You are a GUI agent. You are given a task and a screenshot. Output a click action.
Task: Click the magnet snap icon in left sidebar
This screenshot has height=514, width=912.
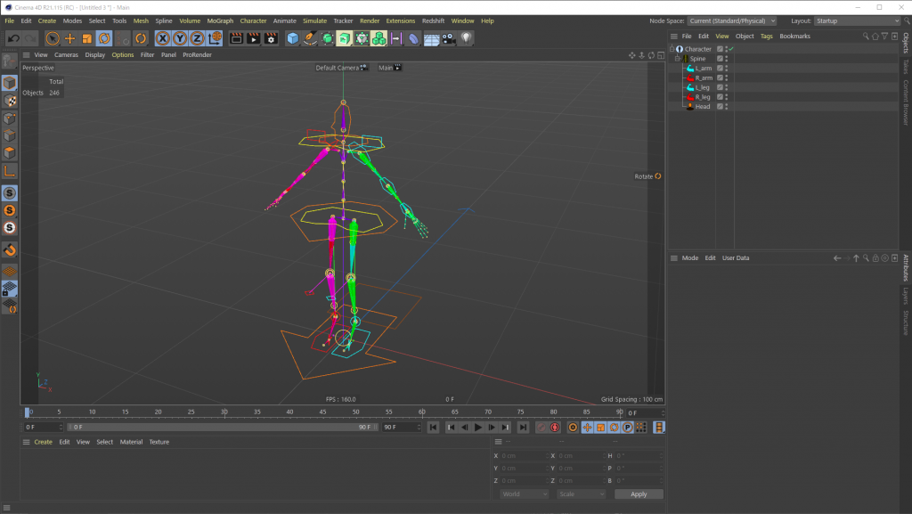click(9, 250)
